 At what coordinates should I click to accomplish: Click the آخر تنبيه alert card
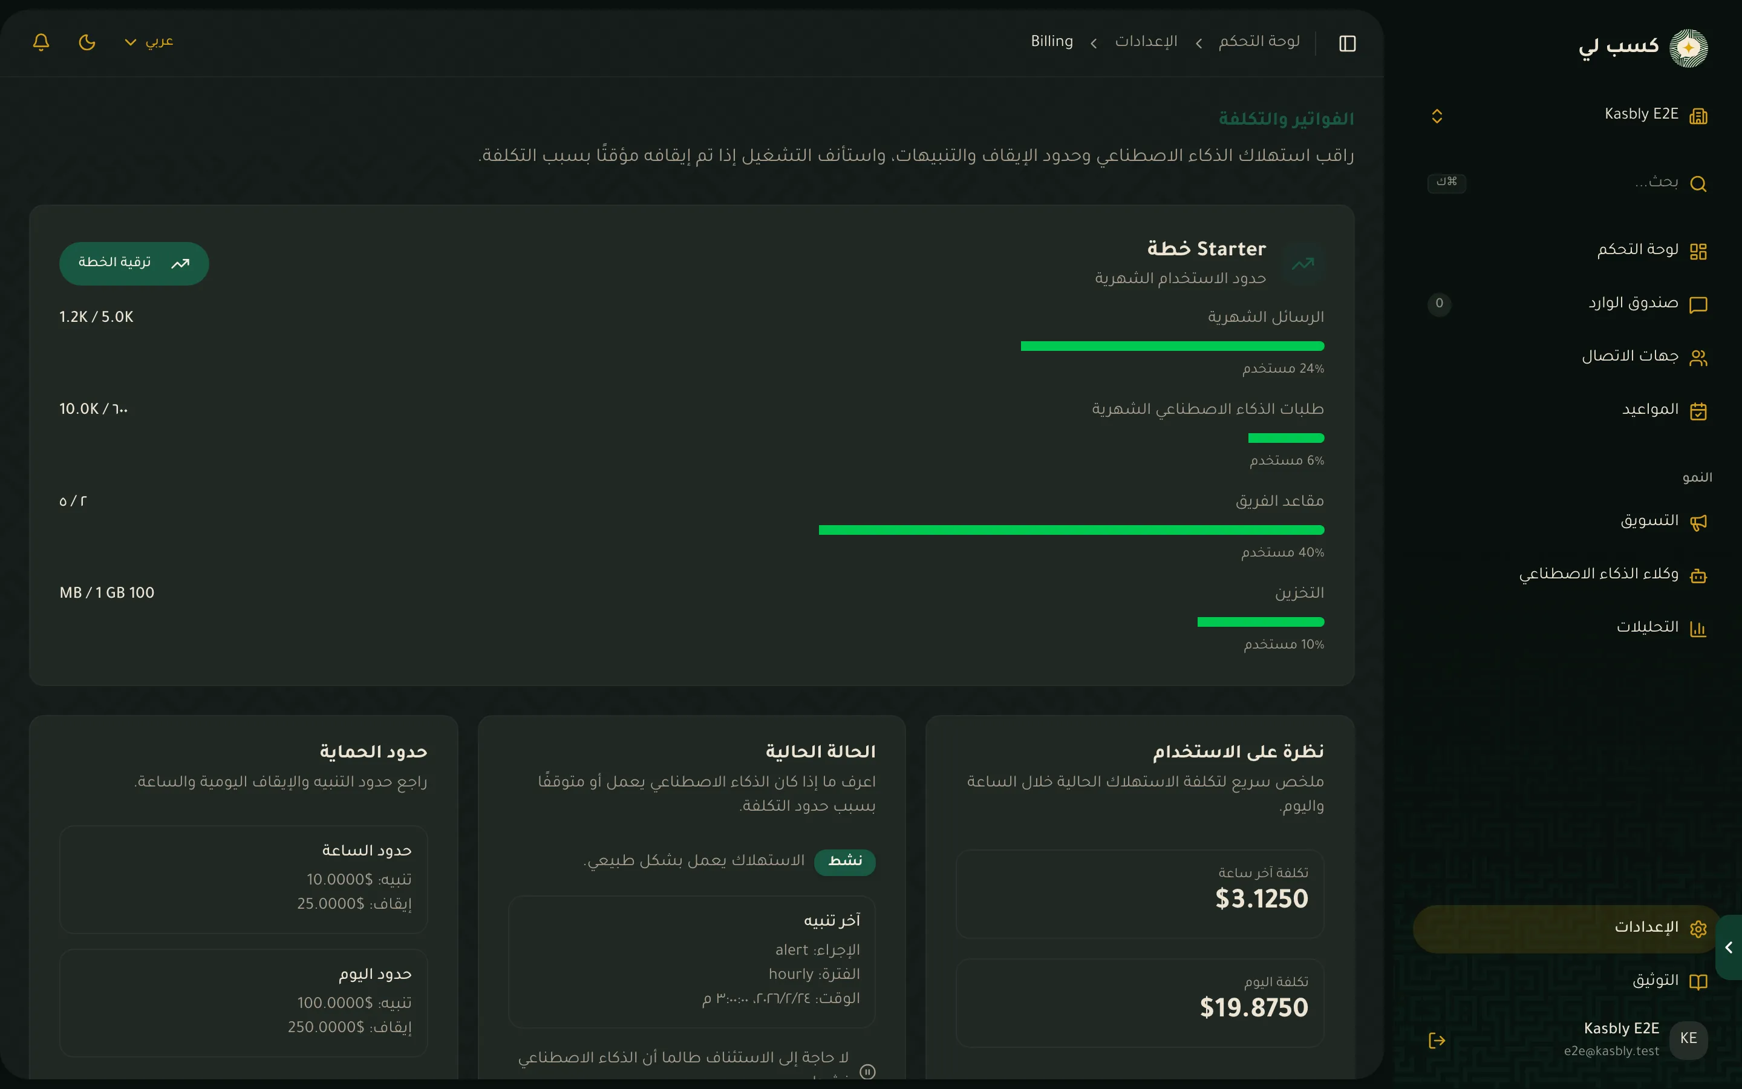point(692,961)
